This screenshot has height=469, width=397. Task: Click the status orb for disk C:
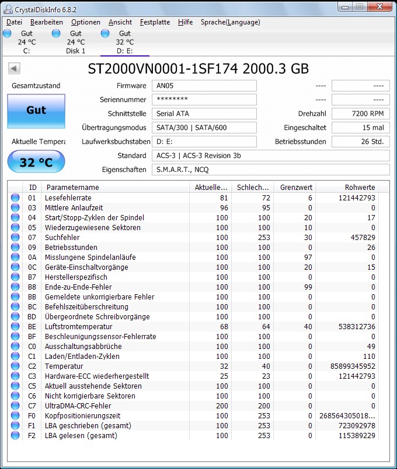(7, 33)
